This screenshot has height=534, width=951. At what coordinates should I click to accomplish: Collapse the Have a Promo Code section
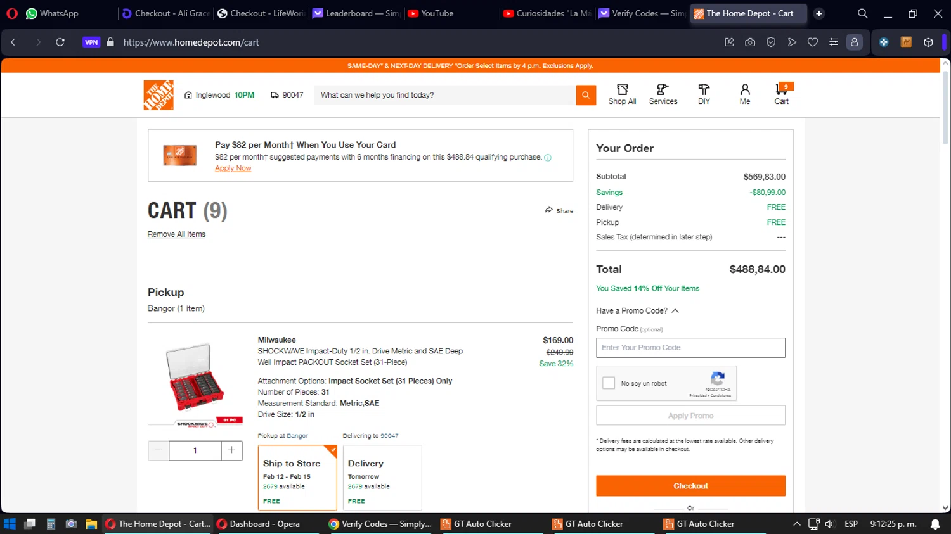click(637, 311)
